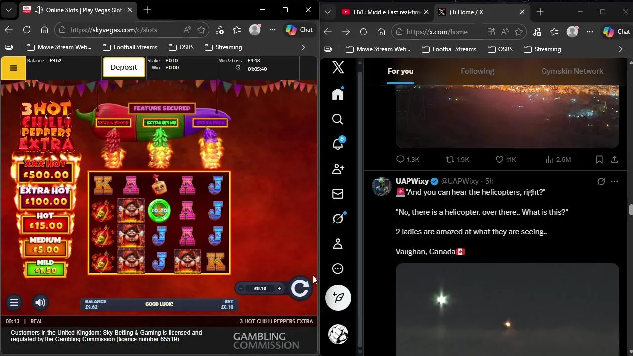Open OSRS bookmark folder in left browser
This screenshot has height=356, width=633.
tap(181, 47)
